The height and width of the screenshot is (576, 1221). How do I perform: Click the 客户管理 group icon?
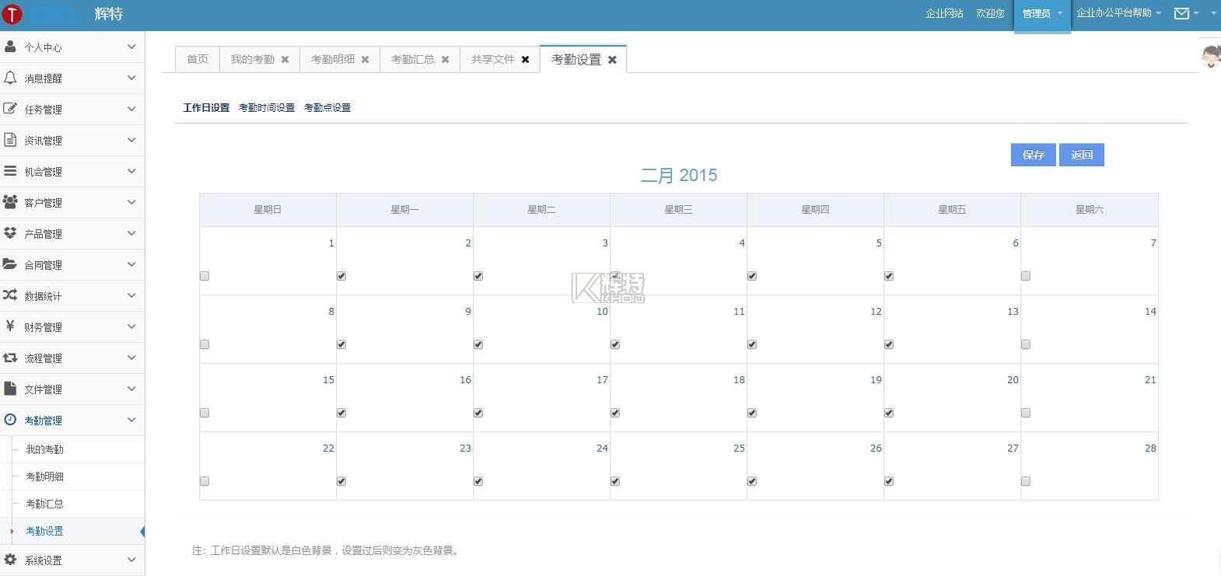[10, 202]
